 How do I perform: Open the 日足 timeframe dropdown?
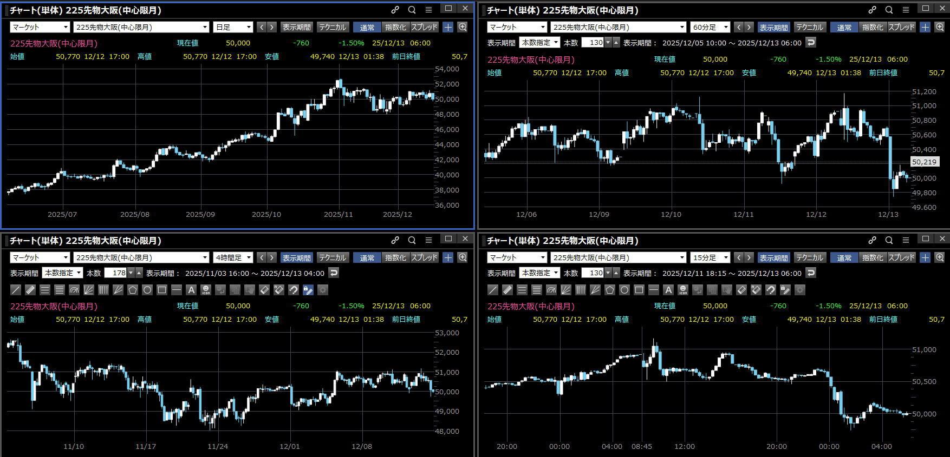pyautogui.click(x=233, y=27)
